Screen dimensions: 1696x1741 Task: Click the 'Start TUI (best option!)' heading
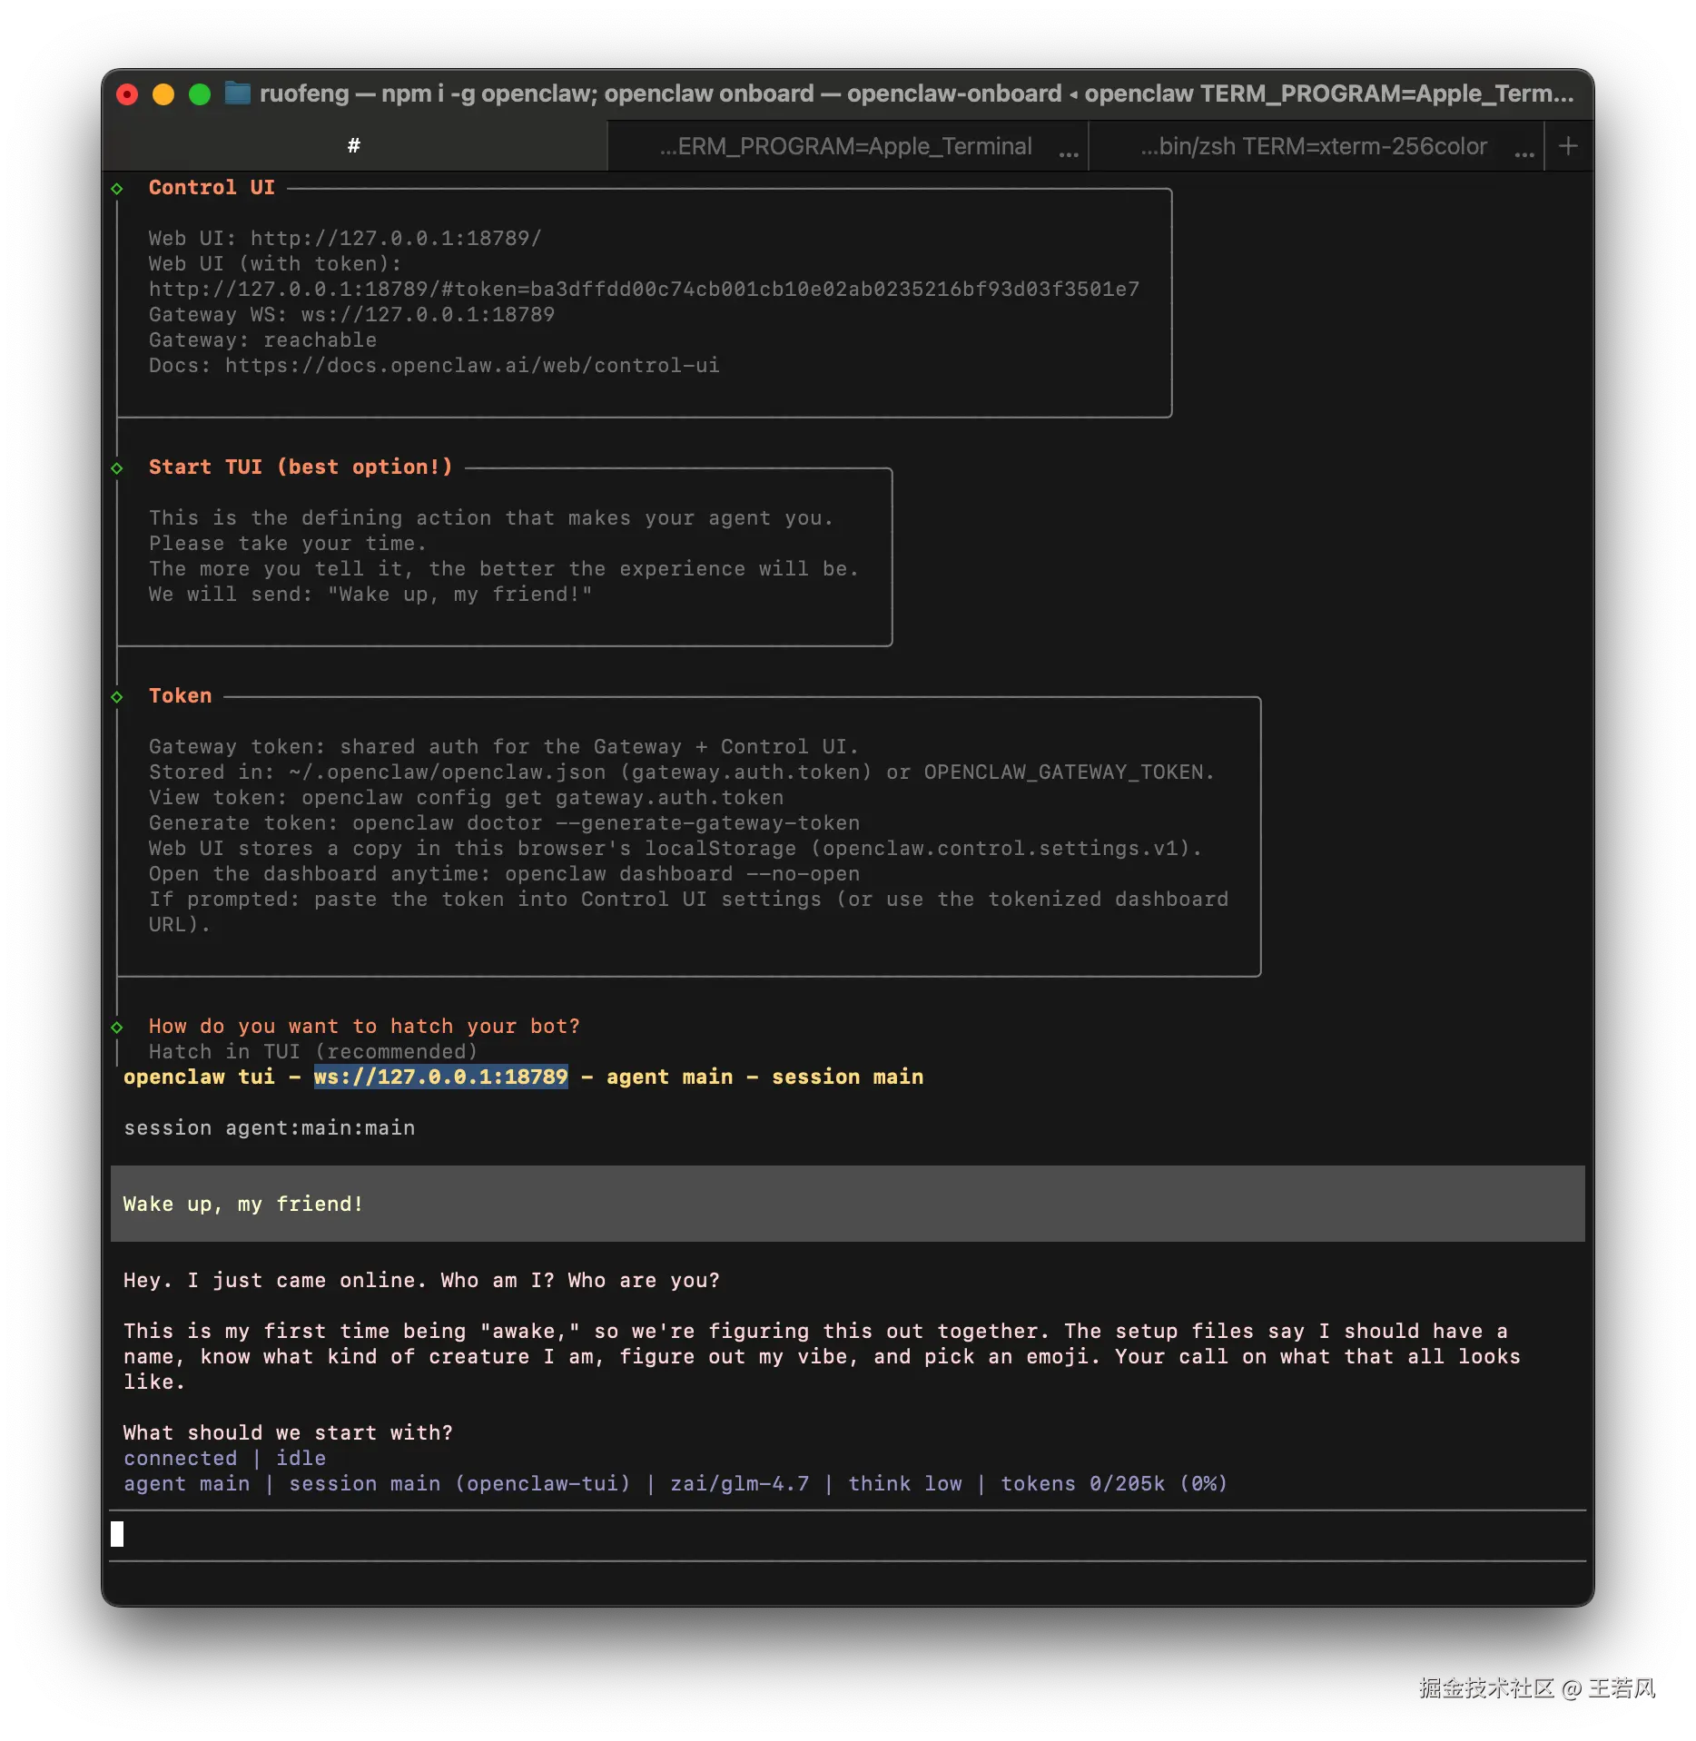point(301,467)
